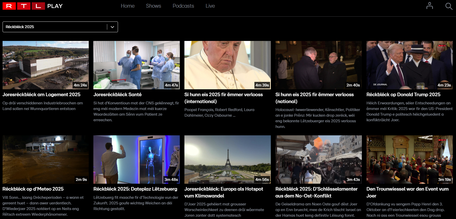Play the Eiffel Tower climate video thumbnail
Viewport: 456px width, 219px height.
[227, 159]
